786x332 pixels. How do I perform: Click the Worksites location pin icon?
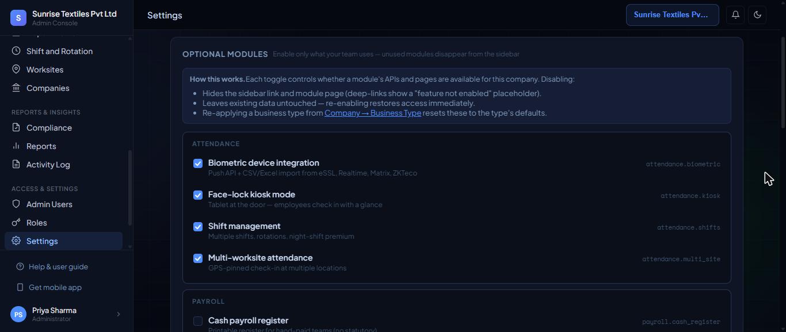click(x=16, y=70)
